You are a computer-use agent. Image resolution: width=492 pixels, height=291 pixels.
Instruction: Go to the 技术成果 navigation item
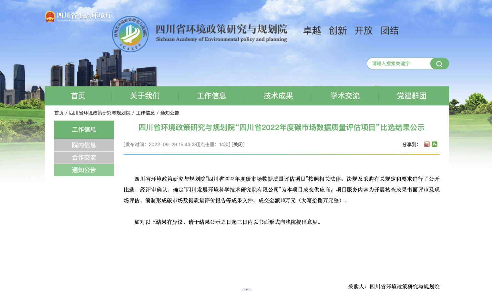[x=278, y=96]
